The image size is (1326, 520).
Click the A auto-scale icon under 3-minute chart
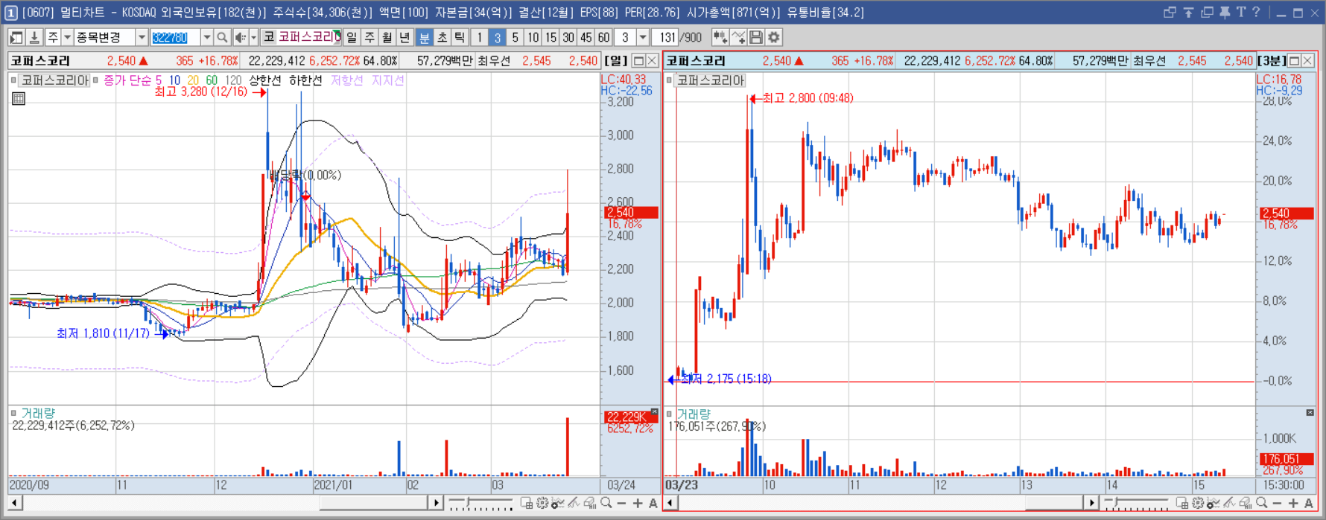1308,504
